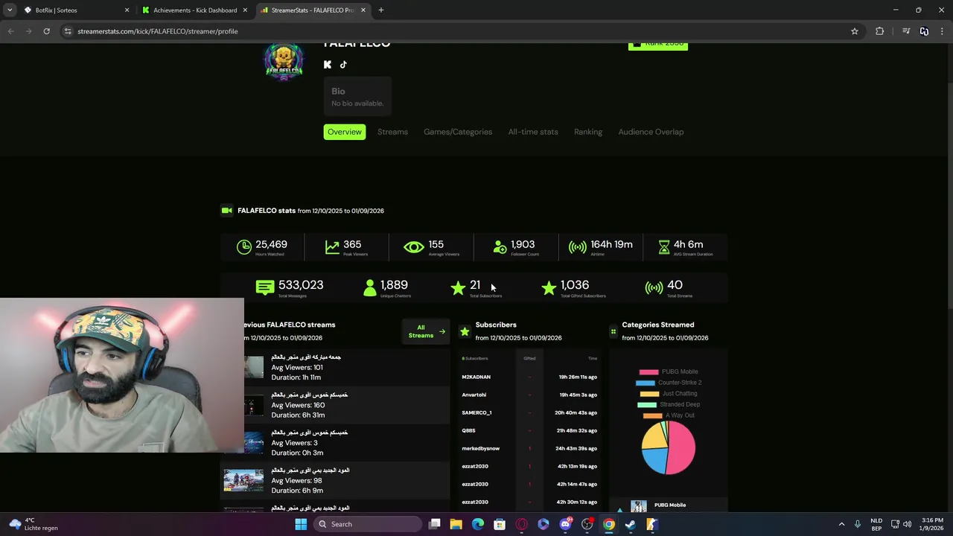Click the Total Streams broadcast icon

654,288
